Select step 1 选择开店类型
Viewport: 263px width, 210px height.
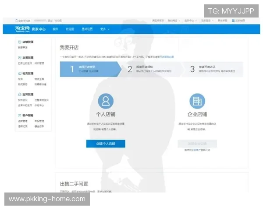(x=91, y=69)
